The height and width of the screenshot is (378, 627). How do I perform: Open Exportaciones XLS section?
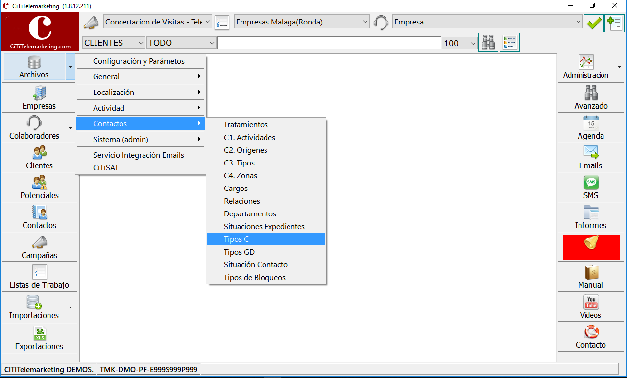[39, 338]
